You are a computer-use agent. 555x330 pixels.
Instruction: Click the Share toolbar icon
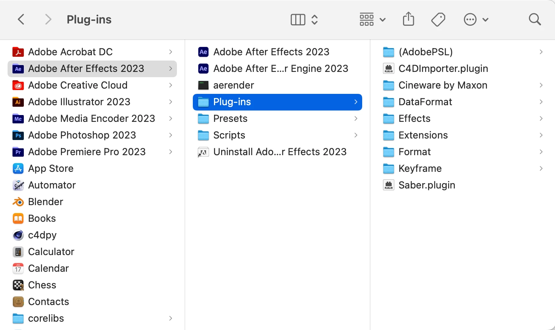[x=408, y=19]
